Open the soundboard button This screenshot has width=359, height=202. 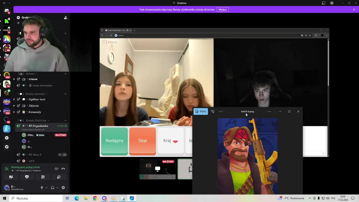(59, 177)
